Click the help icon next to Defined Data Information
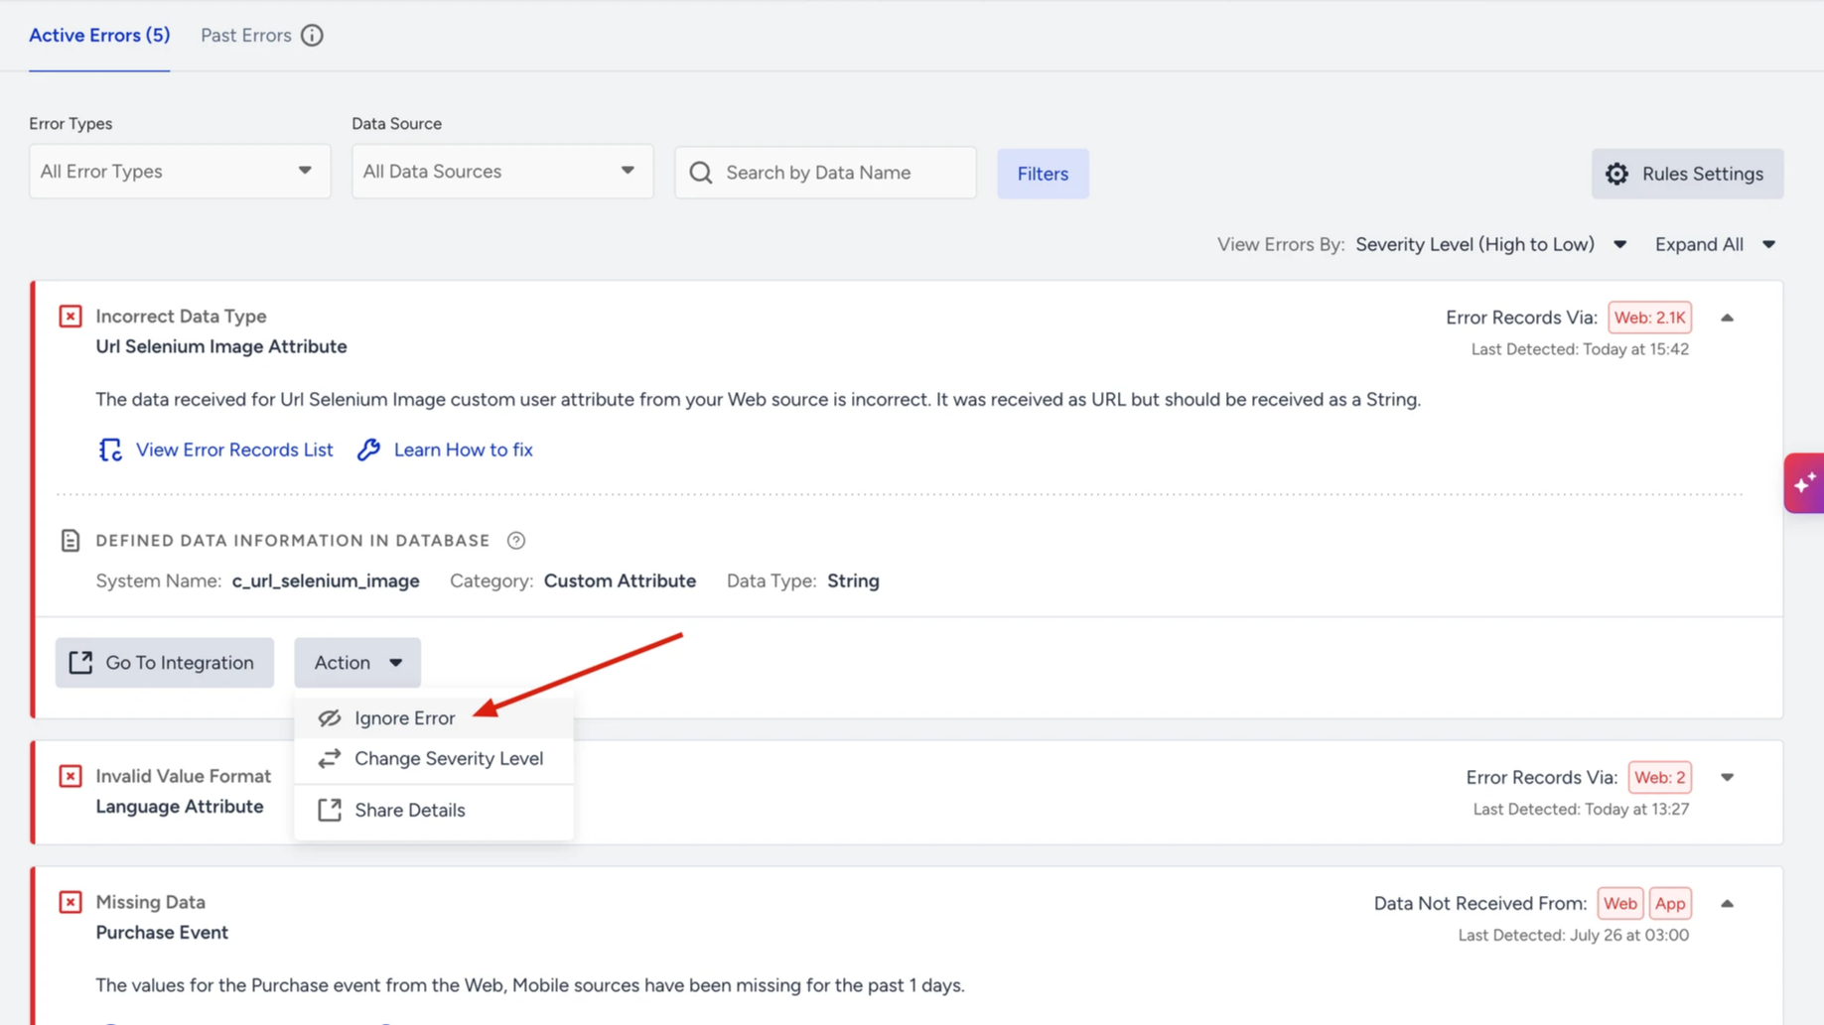 [x=516, y=541]
